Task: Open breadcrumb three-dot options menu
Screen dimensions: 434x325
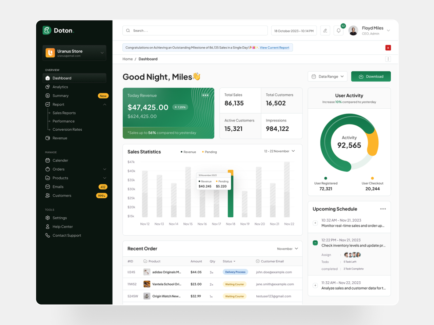Action: coord(388,59)
